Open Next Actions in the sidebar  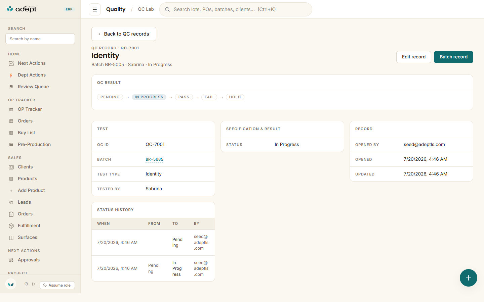(32, 63)
